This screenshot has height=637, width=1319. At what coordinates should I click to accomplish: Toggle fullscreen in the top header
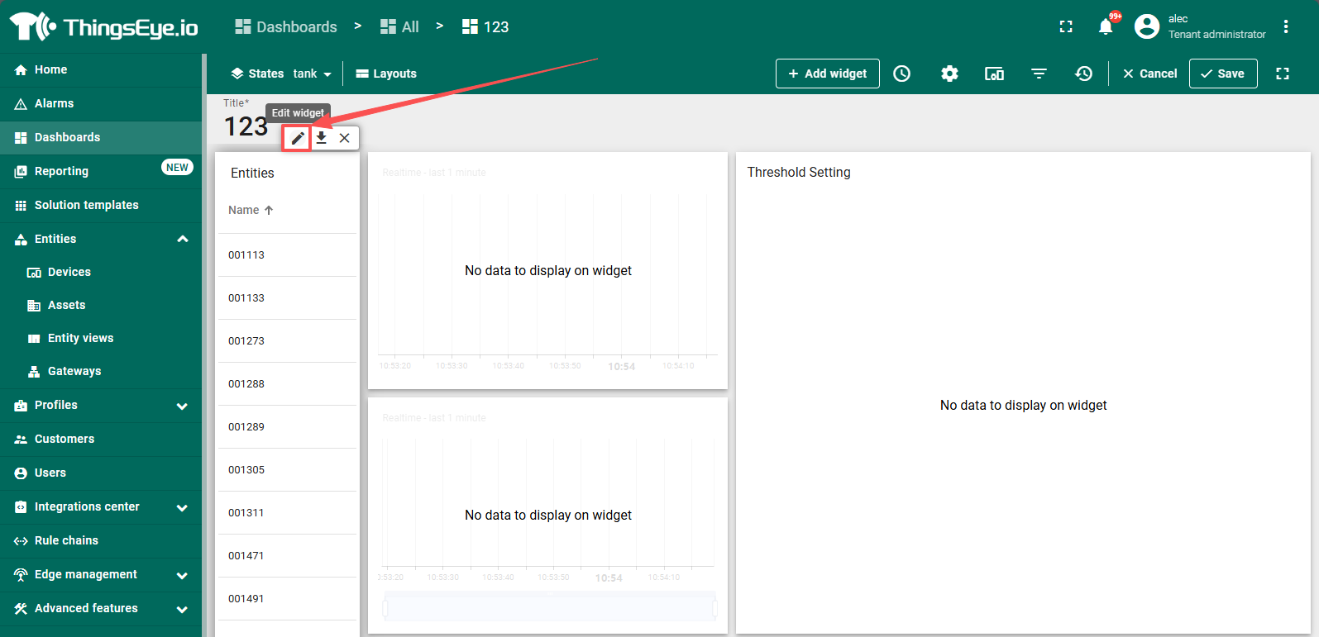coord(1066,26)
